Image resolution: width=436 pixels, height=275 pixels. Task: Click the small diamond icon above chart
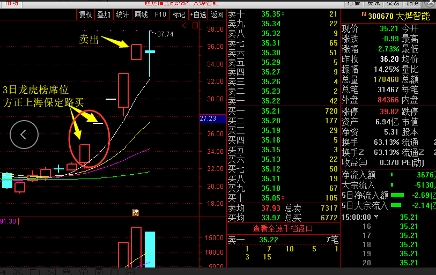(x=185, y=25)
